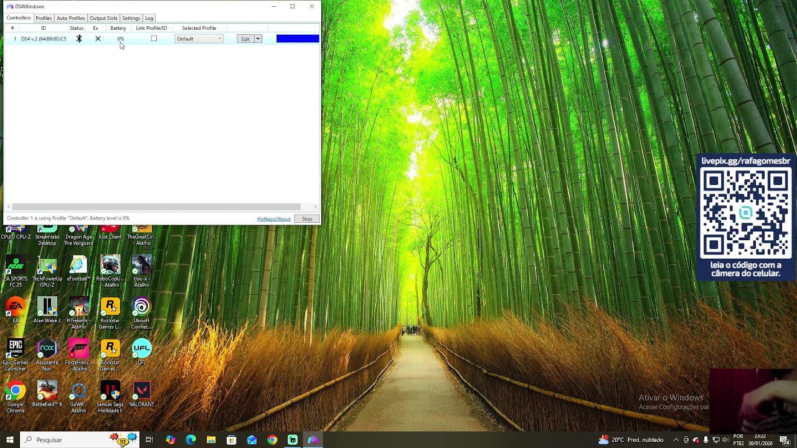Launch the VALORANT desktop icon
Image resolution: width=797 pixels, height=448 pixels.
point(141,394)
